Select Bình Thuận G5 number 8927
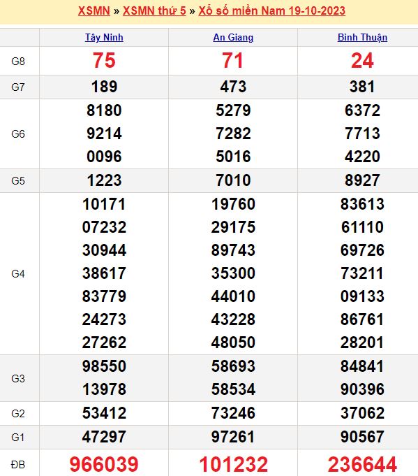This screenshot has height=476, width=418. 363,180
